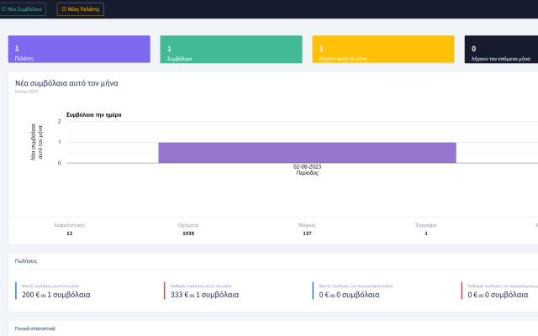The width and height of the screenshot is (538, 336).
Task: Select the Έγγραφα count of 1
Action: (425, 233)
